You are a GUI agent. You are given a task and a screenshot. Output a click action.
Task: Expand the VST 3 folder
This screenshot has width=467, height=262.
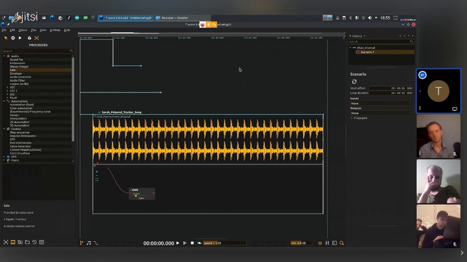tap(8, 91)
